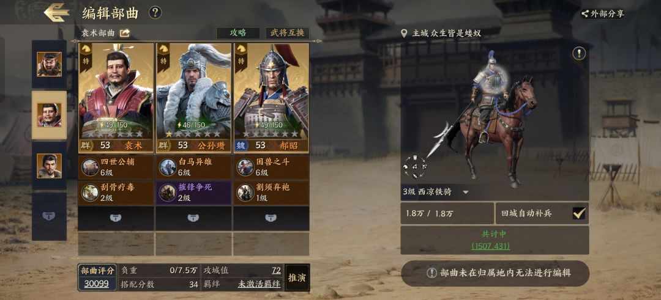Toggle the 回城自动补兵 checkbox

click(579, 213)
